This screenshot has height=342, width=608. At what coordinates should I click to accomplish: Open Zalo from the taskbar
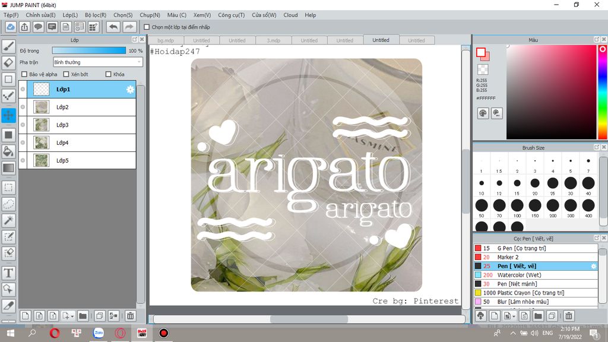[x=99, y=332]
